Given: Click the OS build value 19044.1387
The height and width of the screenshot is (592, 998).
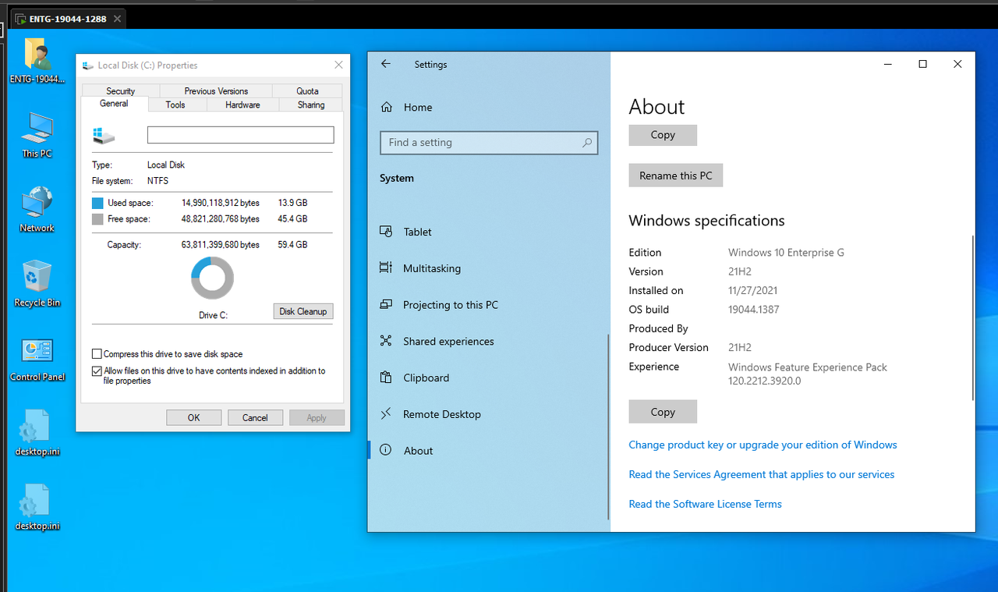Looking at the screenshot, I should pos(754,310).
